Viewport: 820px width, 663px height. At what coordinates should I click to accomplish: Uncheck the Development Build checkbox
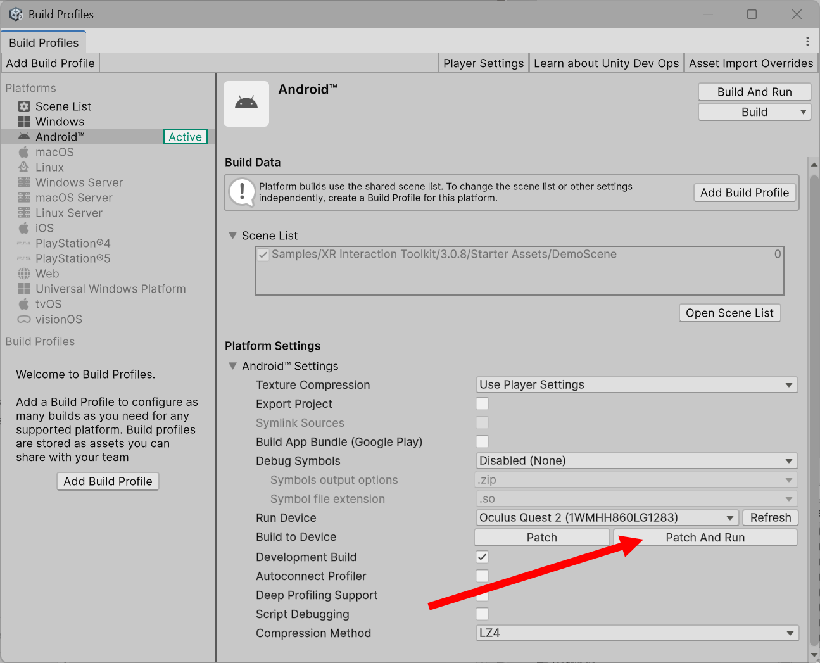point(483,557)
